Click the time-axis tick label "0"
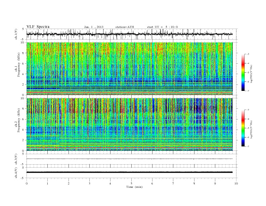The width and height of the screenshot is (266, 206). tap(27, 183)
